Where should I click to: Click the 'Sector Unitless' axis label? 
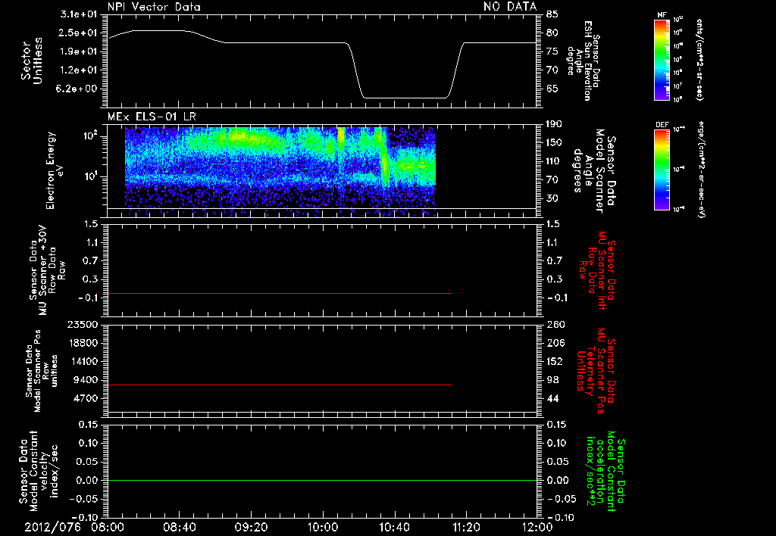[x=32, y=61]
